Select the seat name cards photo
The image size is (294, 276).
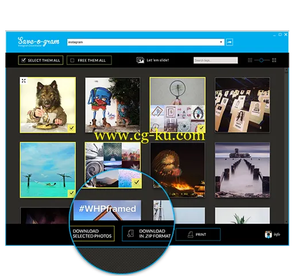[242, 105]
